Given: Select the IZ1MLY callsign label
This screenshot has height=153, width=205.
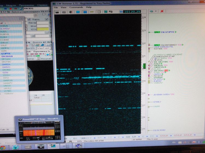Looking at the screenshot, I should click(157, 102).
